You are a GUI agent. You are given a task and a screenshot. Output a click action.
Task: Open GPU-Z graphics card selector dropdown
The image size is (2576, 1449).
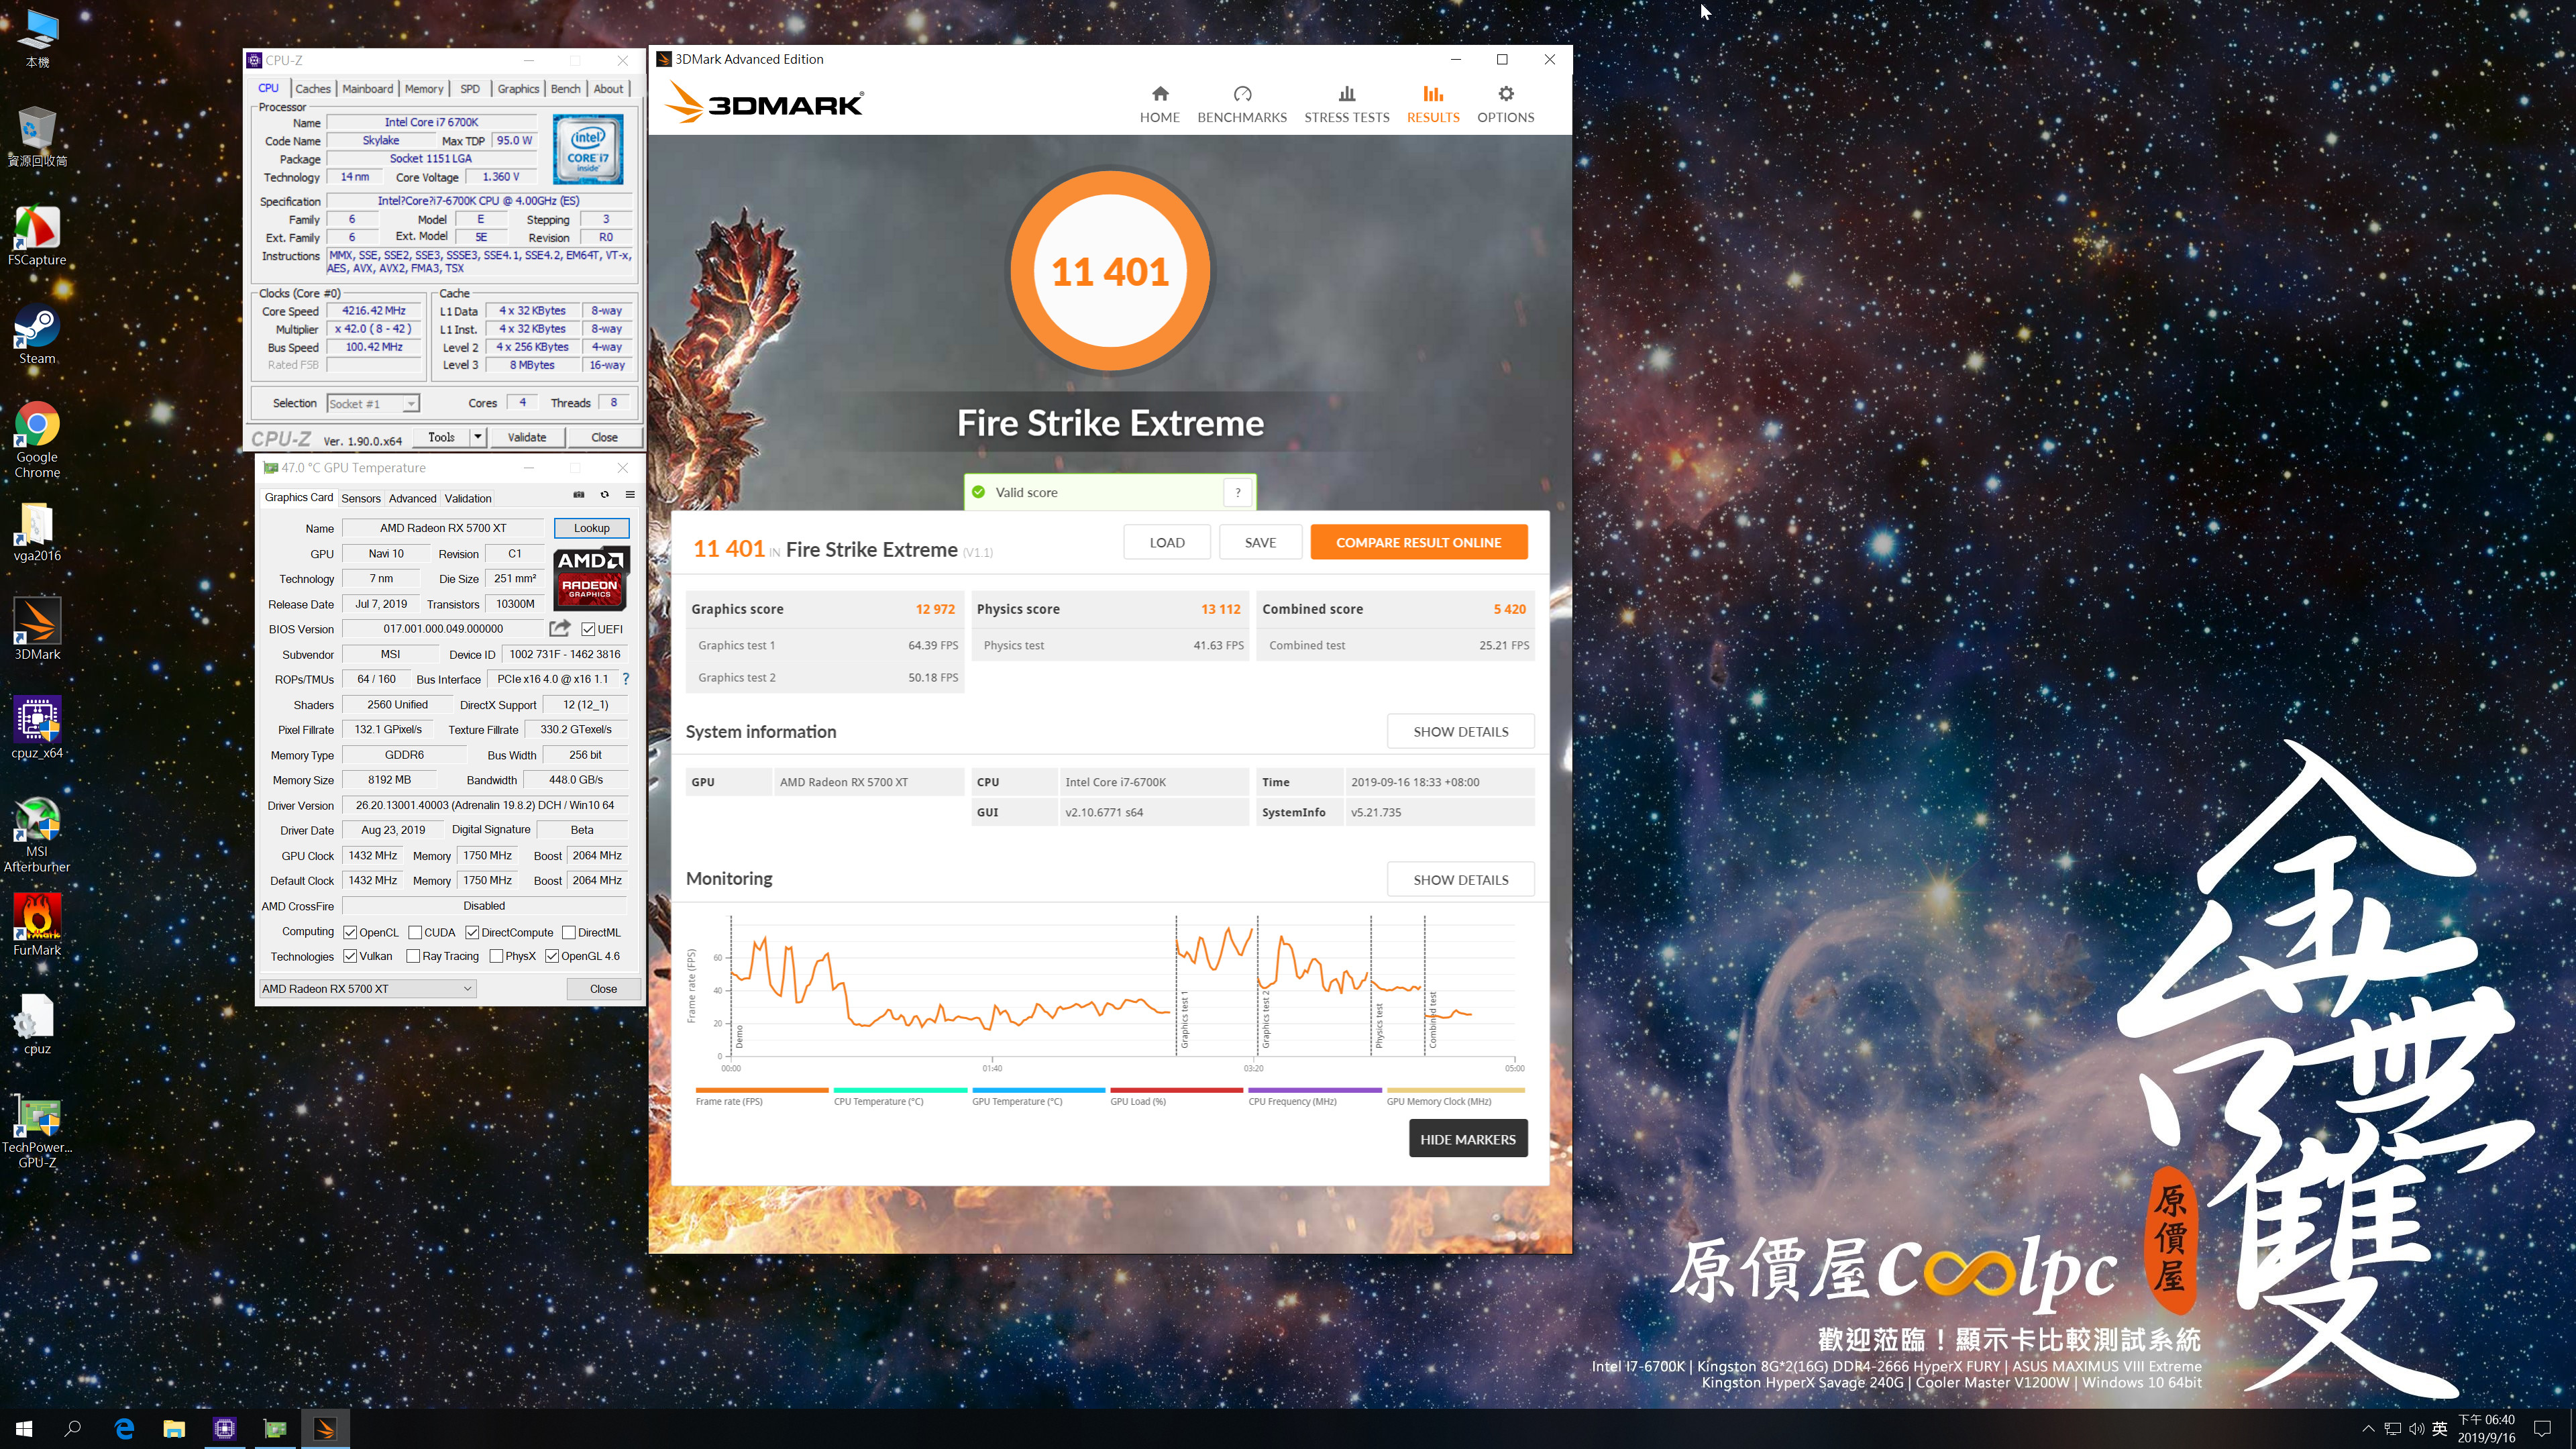[x=367, y=988]
